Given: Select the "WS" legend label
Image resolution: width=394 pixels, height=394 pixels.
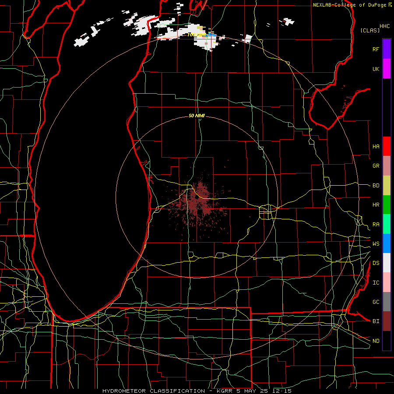Looking at the screenshot, I should click(x=376, y=244).
